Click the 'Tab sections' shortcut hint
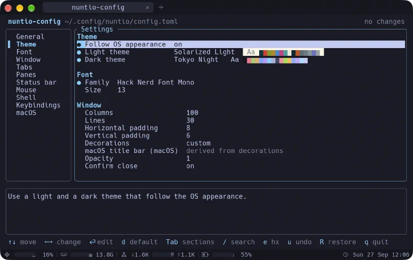The width and height of the screenshot is (413, 260). [x=190, y=242]
